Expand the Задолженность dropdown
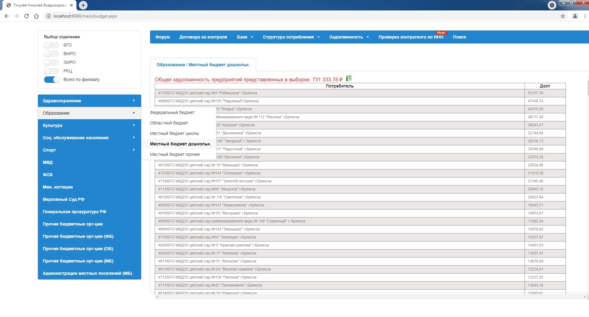Viewport: 589px width, 317px height. (349, 37)
